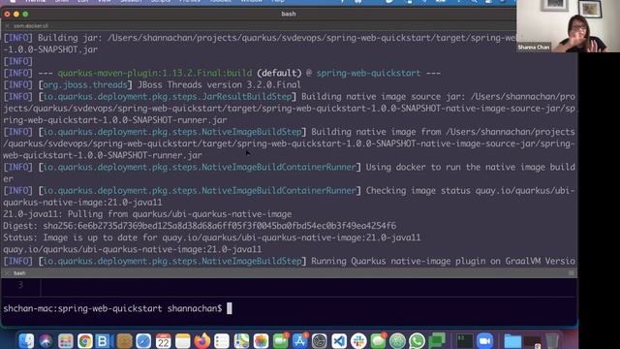
Task: Click the 'Status: Image is up to date' line
Action: [x=212, y=238]
